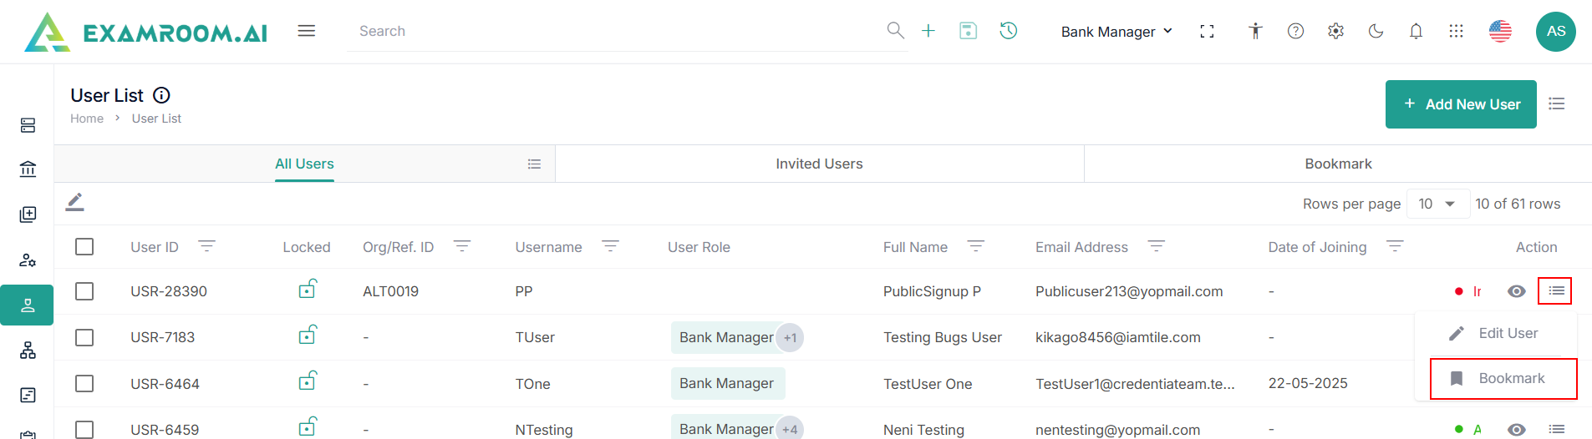Open the Bank Manager role dropdown

coord(1117,32)
